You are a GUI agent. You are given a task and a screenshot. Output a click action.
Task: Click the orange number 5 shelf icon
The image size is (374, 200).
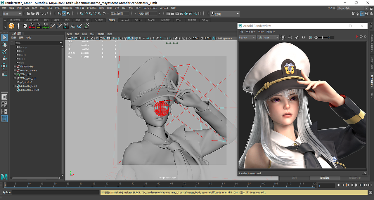11,26
